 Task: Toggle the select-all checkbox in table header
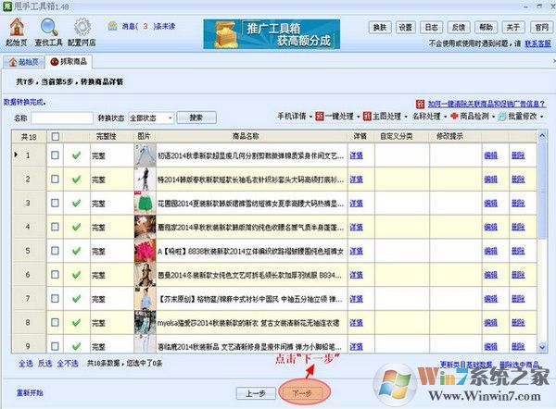point(56,136)
